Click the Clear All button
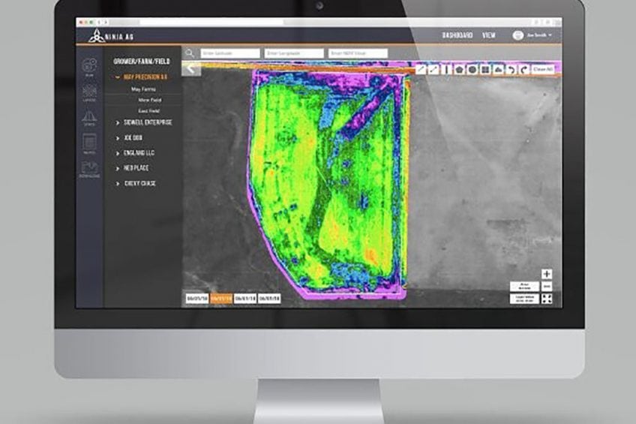The width and height of the screenshot is (636, 424). point(543,69)
